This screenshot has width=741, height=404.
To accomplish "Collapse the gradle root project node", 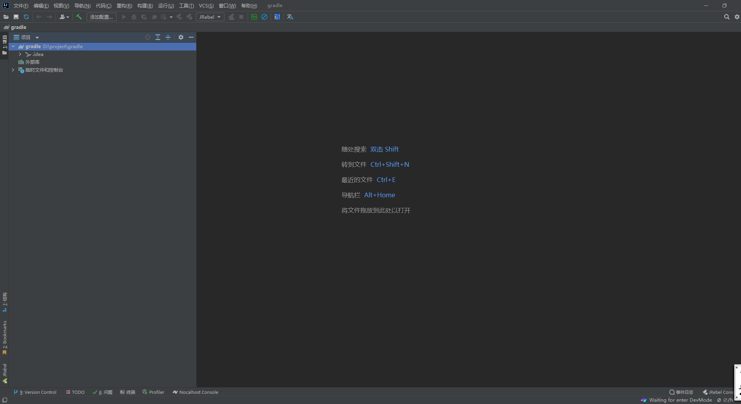I will tap(13, 46).
